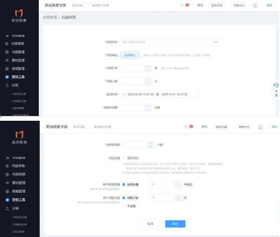The image size is (280, 237).
Task: Click the 素材管理 icon in the lower sidebar
Action: 7,183
